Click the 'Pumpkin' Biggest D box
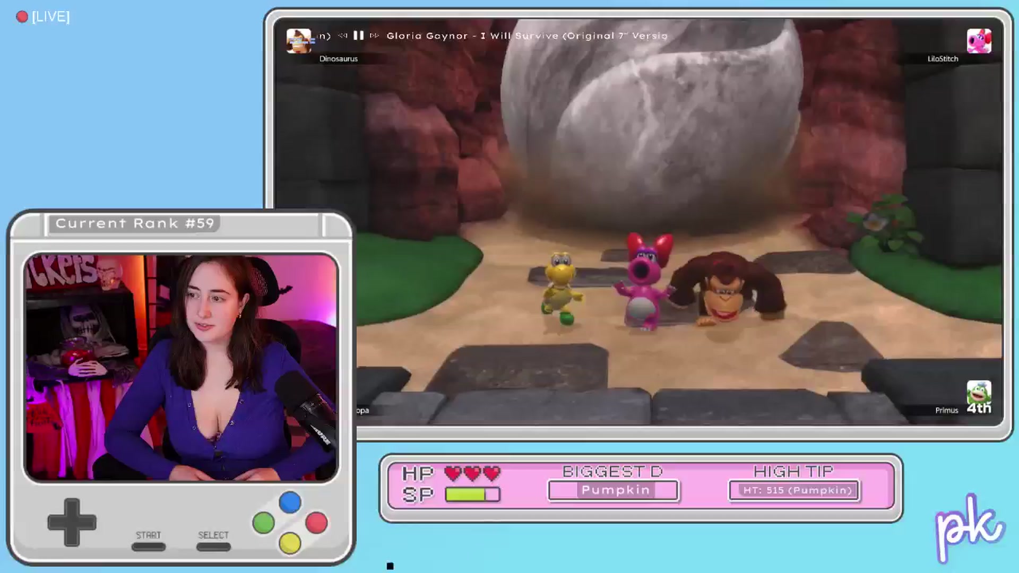 point(614,490)
